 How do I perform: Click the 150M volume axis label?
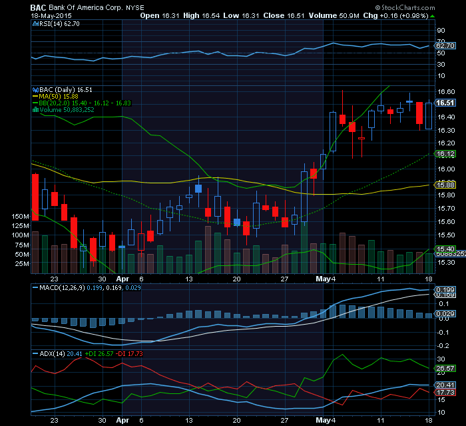click(x=20, y=217)
